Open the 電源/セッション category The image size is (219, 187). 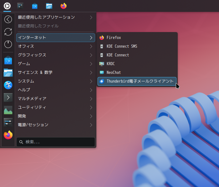coord(56,125)
